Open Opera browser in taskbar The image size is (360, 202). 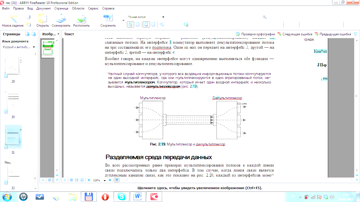click(105, 197)
